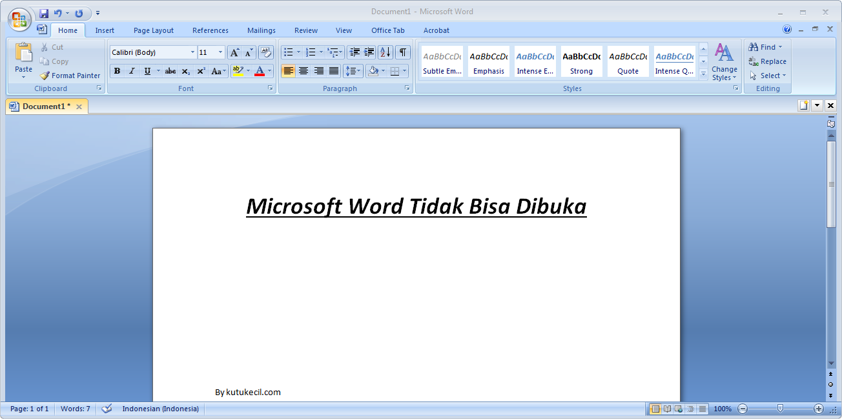Switch to the References tab

point(211,30)
